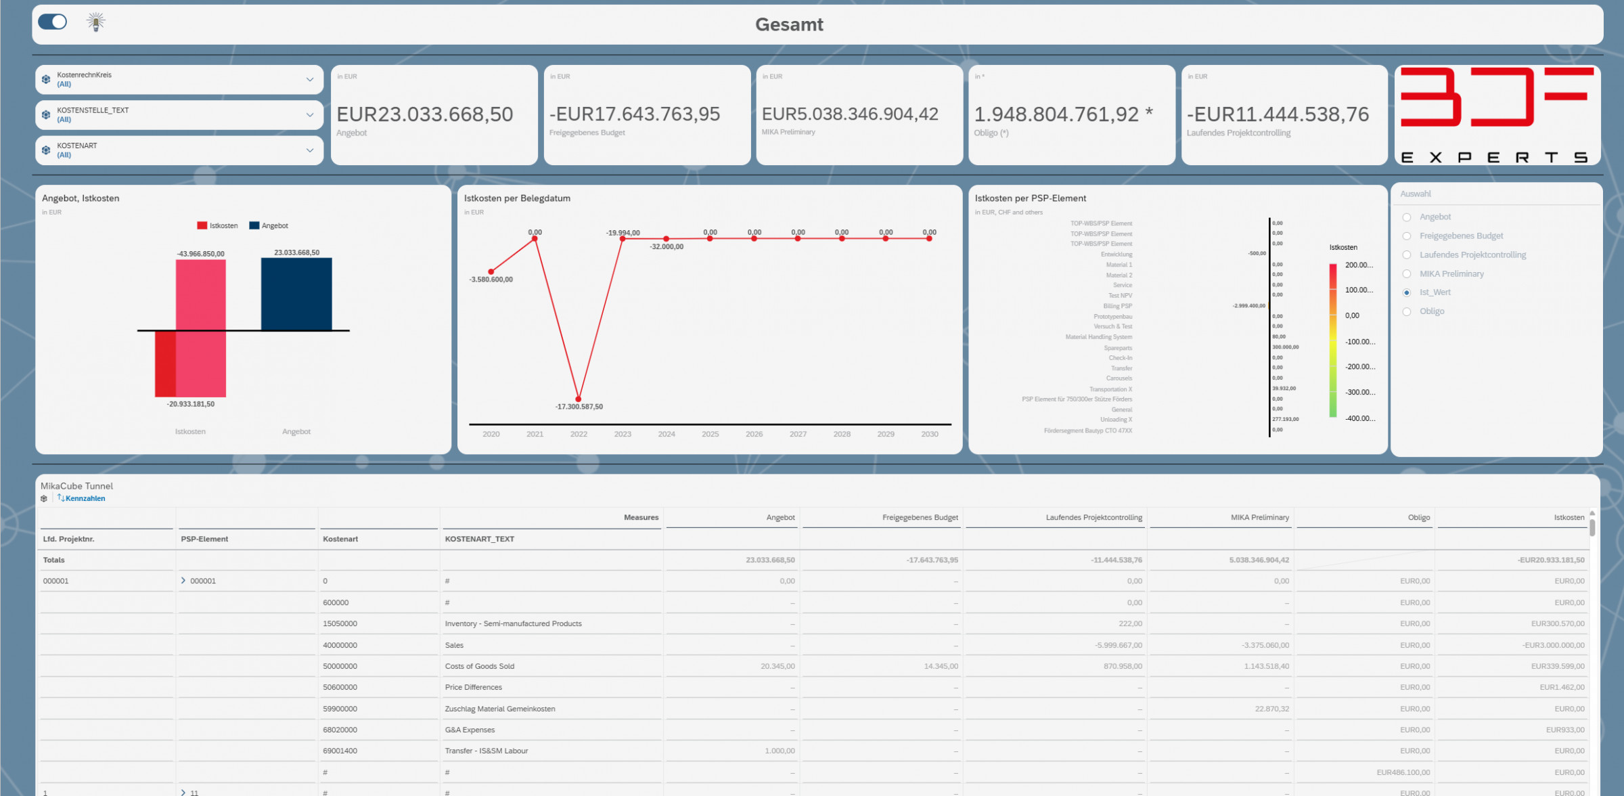Select the Angebot radio button
Image resolution: width=1624 pixels, height=796 pixels.
tap(1407, 217)
